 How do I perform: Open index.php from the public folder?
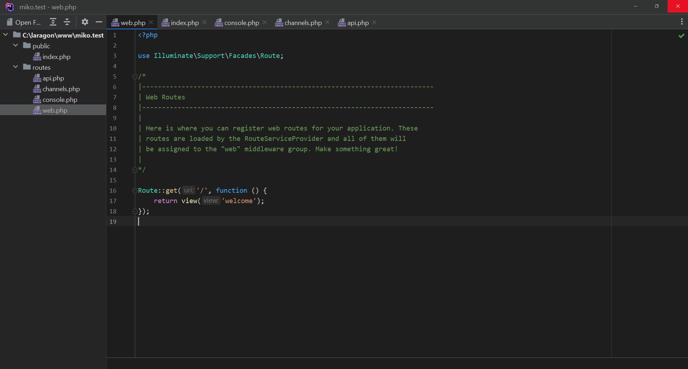click(x=56, y=57)
